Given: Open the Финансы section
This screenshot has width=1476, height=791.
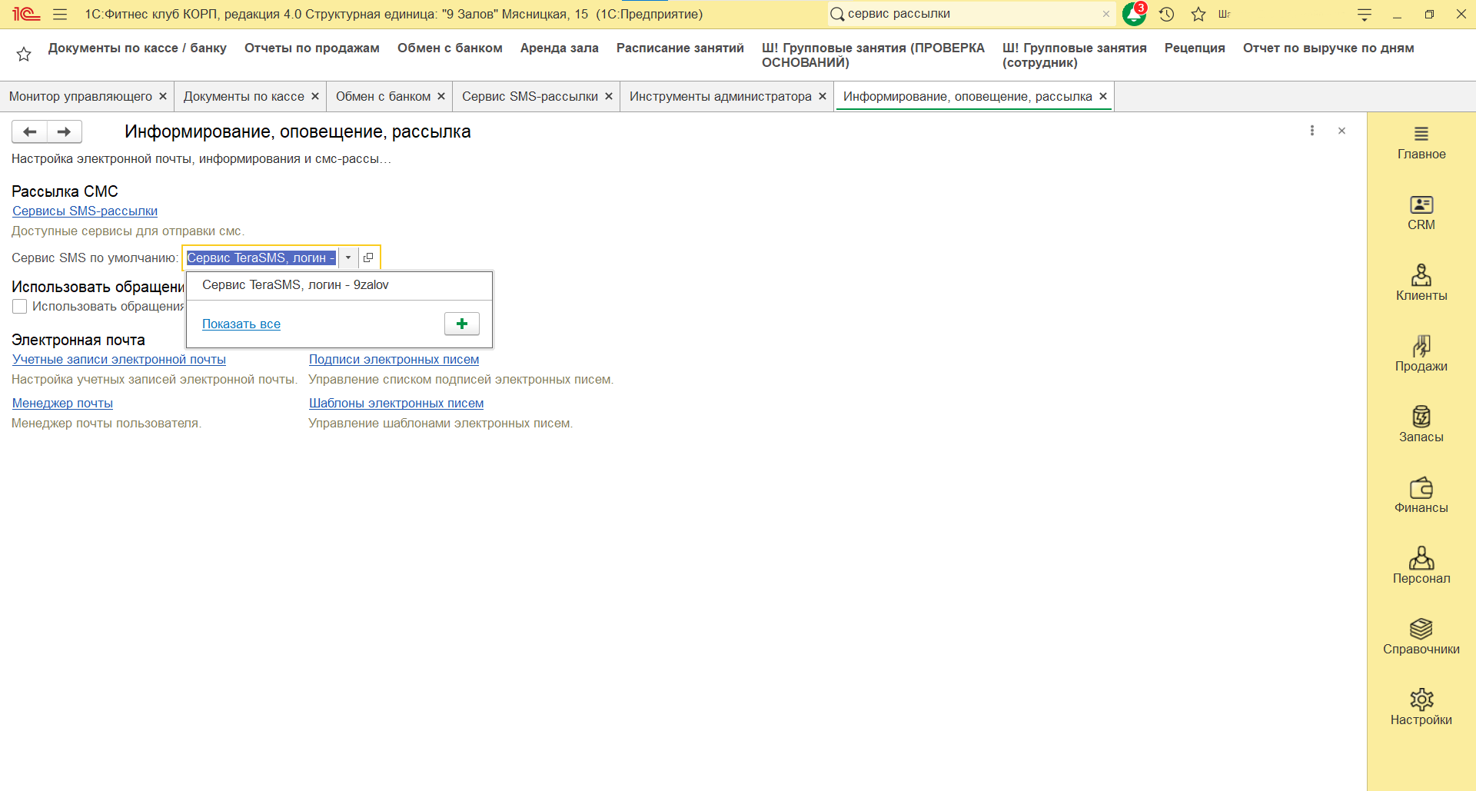Looking at the screenshot, I should pyautogui.click(x=1421, y=496).
